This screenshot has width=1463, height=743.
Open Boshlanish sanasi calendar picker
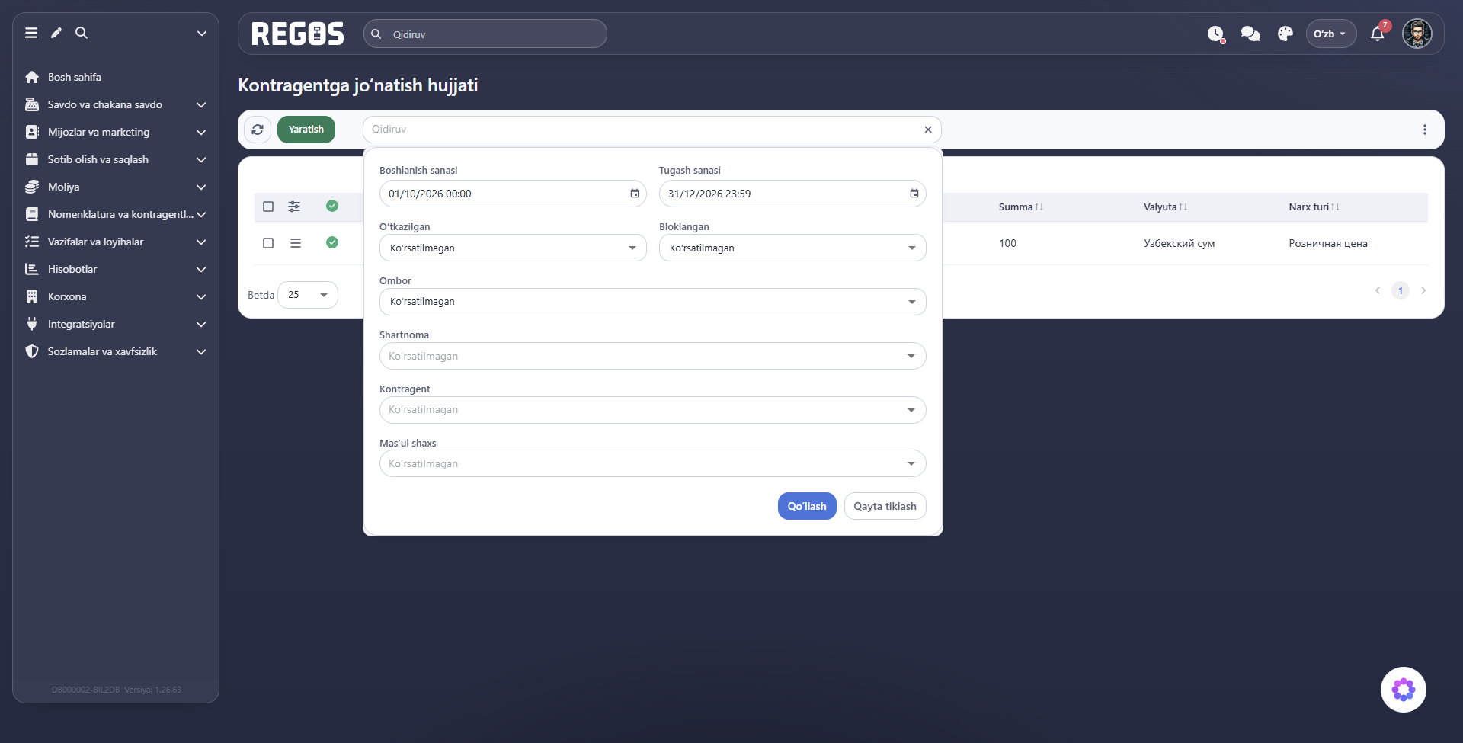(x=634, y=194)
